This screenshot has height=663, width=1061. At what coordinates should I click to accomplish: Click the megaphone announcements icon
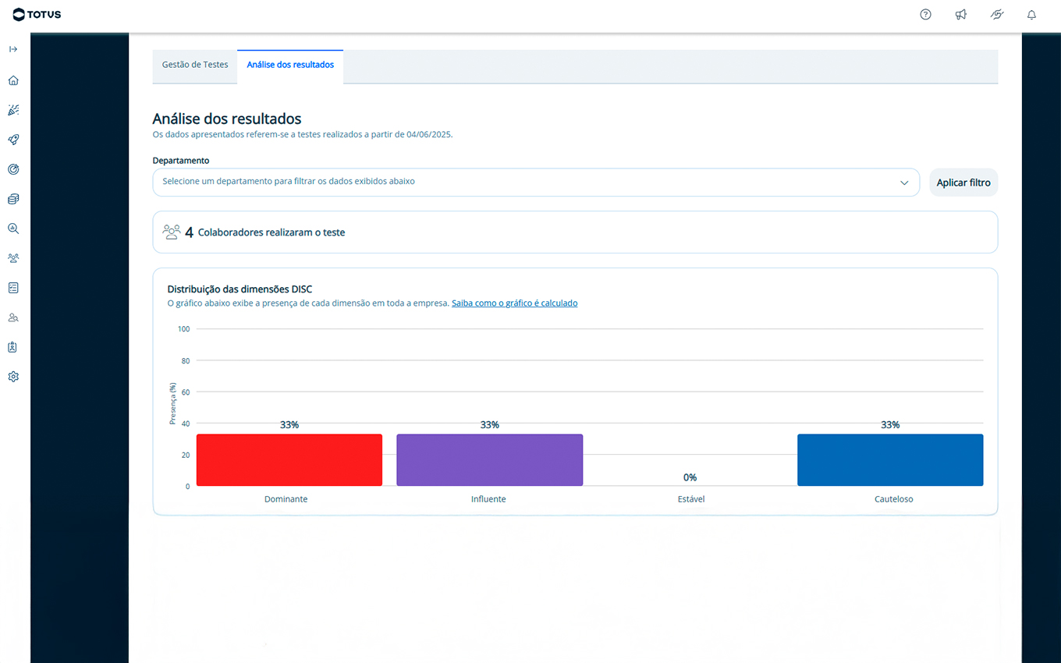point(961,14)
